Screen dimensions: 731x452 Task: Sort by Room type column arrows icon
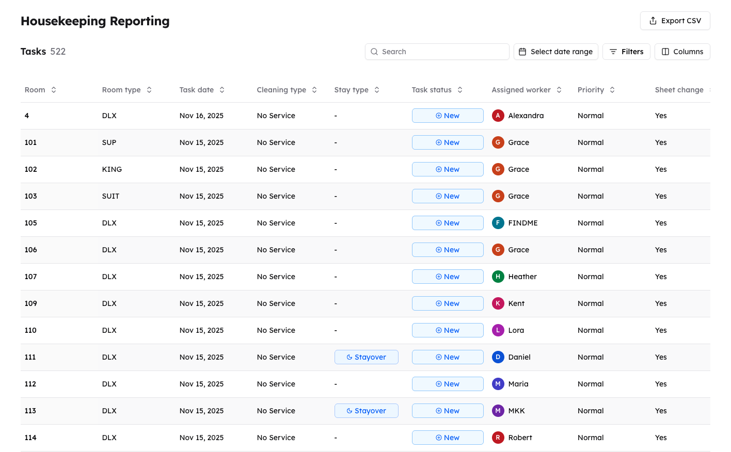pyautogui.click(x=149, y=90)
